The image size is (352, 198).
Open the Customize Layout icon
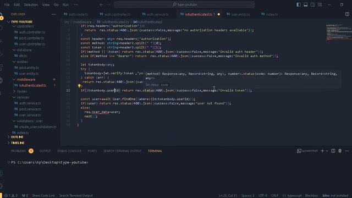[320, 4]
